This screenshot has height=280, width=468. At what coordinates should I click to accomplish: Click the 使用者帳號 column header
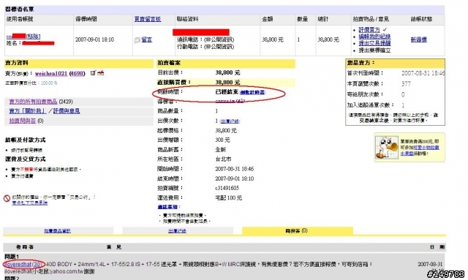20,19
